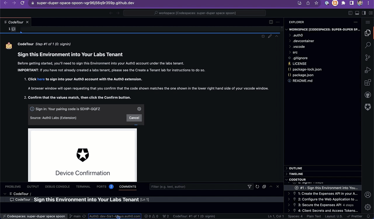
Task: Click the edit pencil icon on tour step
Action: (x=270, y=36)
